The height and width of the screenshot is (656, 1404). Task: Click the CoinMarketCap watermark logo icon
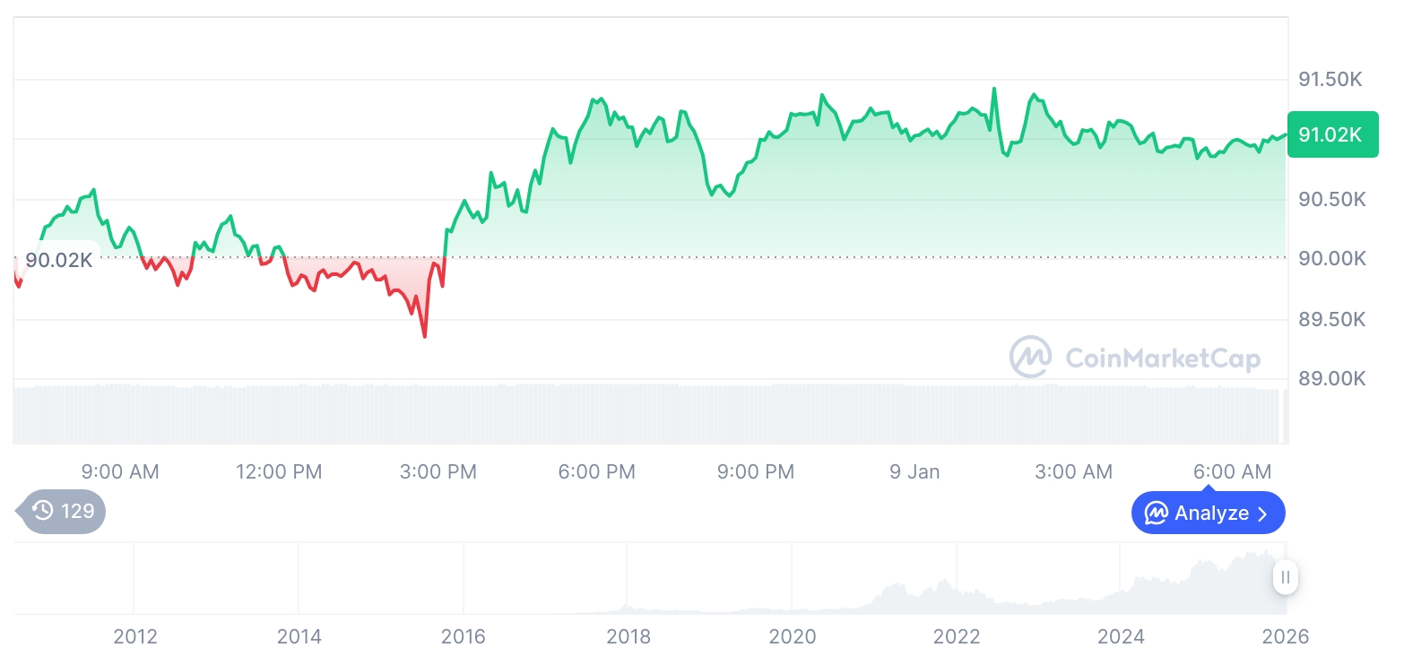1030,358
